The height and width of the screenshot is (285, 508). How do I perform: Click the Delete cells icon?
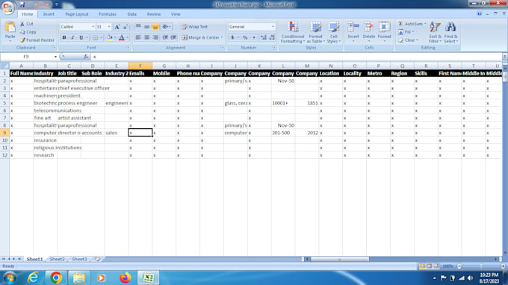pyautogui.click(x=369, y=27)
